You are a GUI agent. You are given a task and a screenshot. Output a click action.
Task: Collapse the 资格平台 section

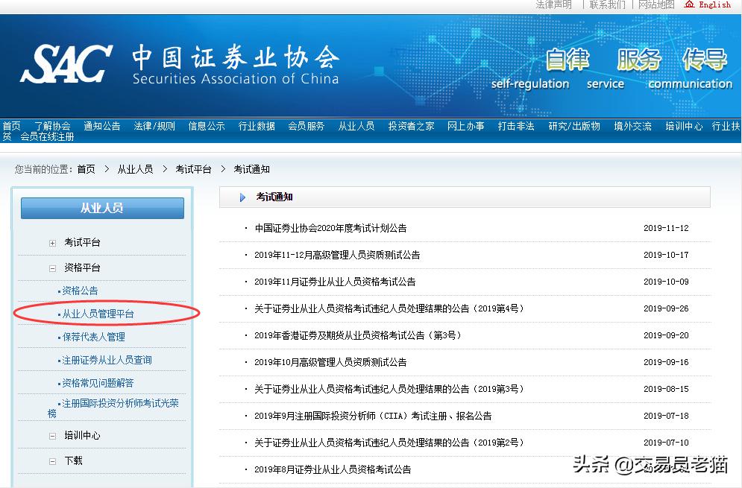(x=52, y=267)
